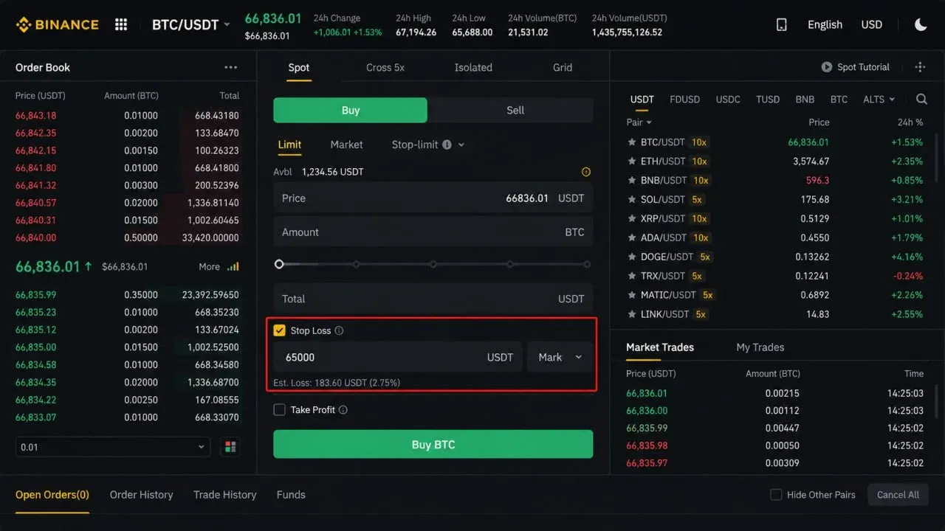
Task: Favorite the XRP/USDT pair star
Action: coord(632,218)
